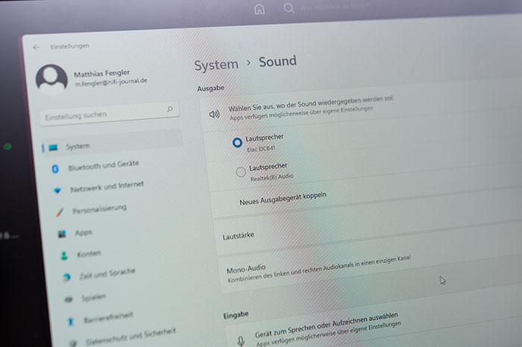
Task: Click the speaker icon in Ausgabe
Action: coord(214,115)
